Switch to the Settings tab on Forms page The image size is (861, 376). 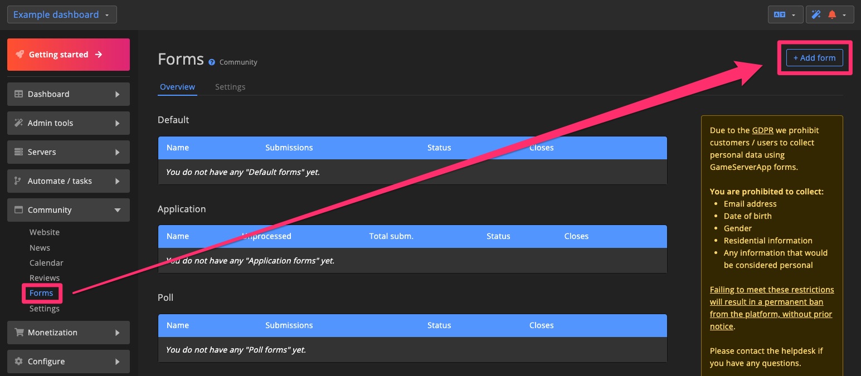[230, 86]
